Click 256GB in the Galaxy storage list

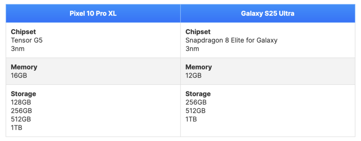(196, 102)
